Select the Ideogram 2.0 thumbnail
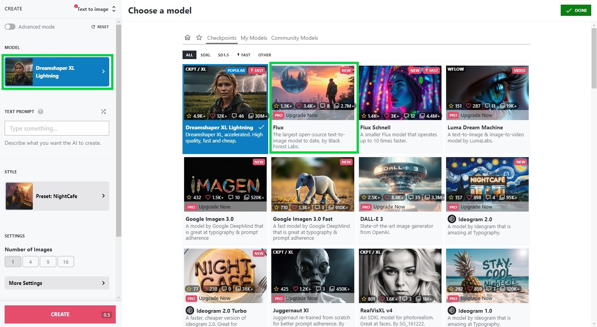 coord(487,184)
